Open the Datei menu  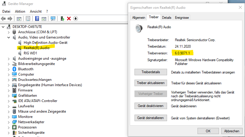(6, 11)
